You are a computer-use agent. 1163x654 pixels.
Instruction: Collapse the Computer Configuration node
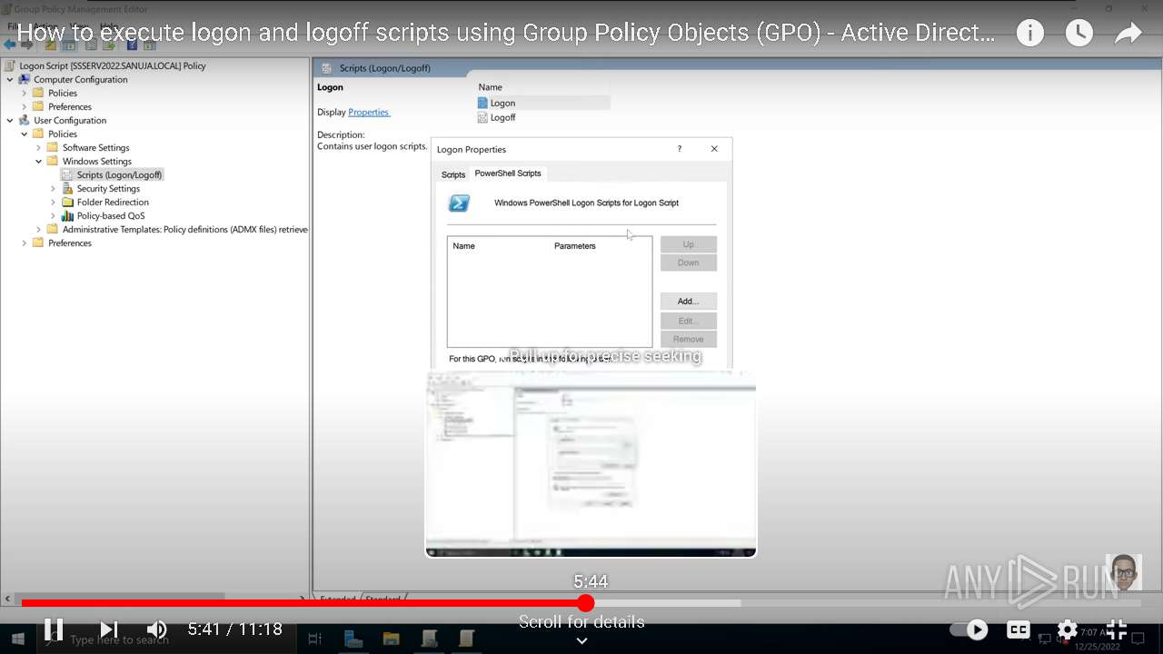point(10,79)
